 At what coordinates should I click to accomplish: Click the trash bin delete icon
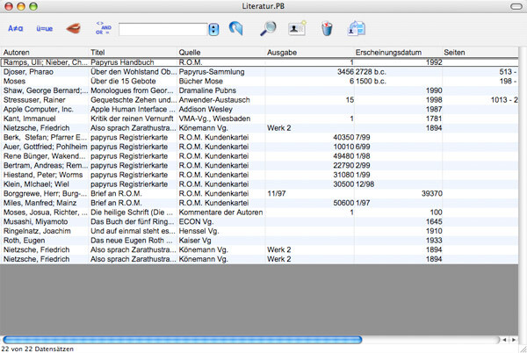click(x=327, y=30)
